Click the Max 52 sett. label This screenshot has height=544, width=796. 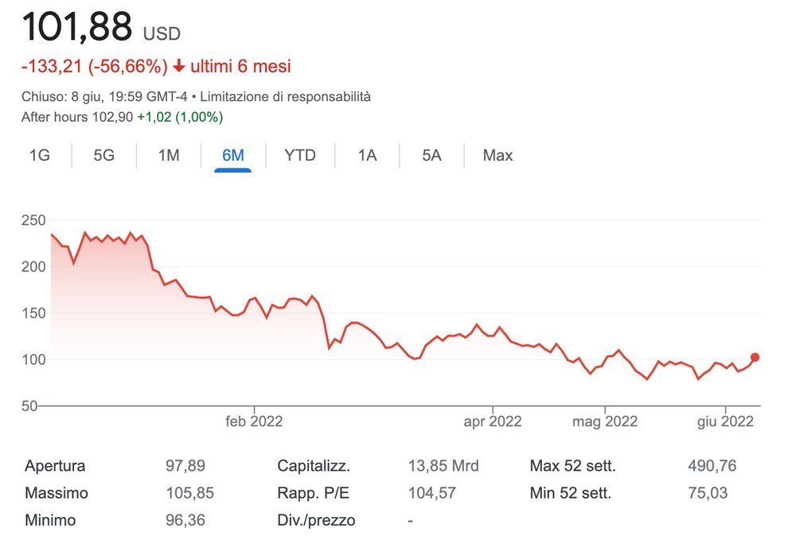click(572, 466)
